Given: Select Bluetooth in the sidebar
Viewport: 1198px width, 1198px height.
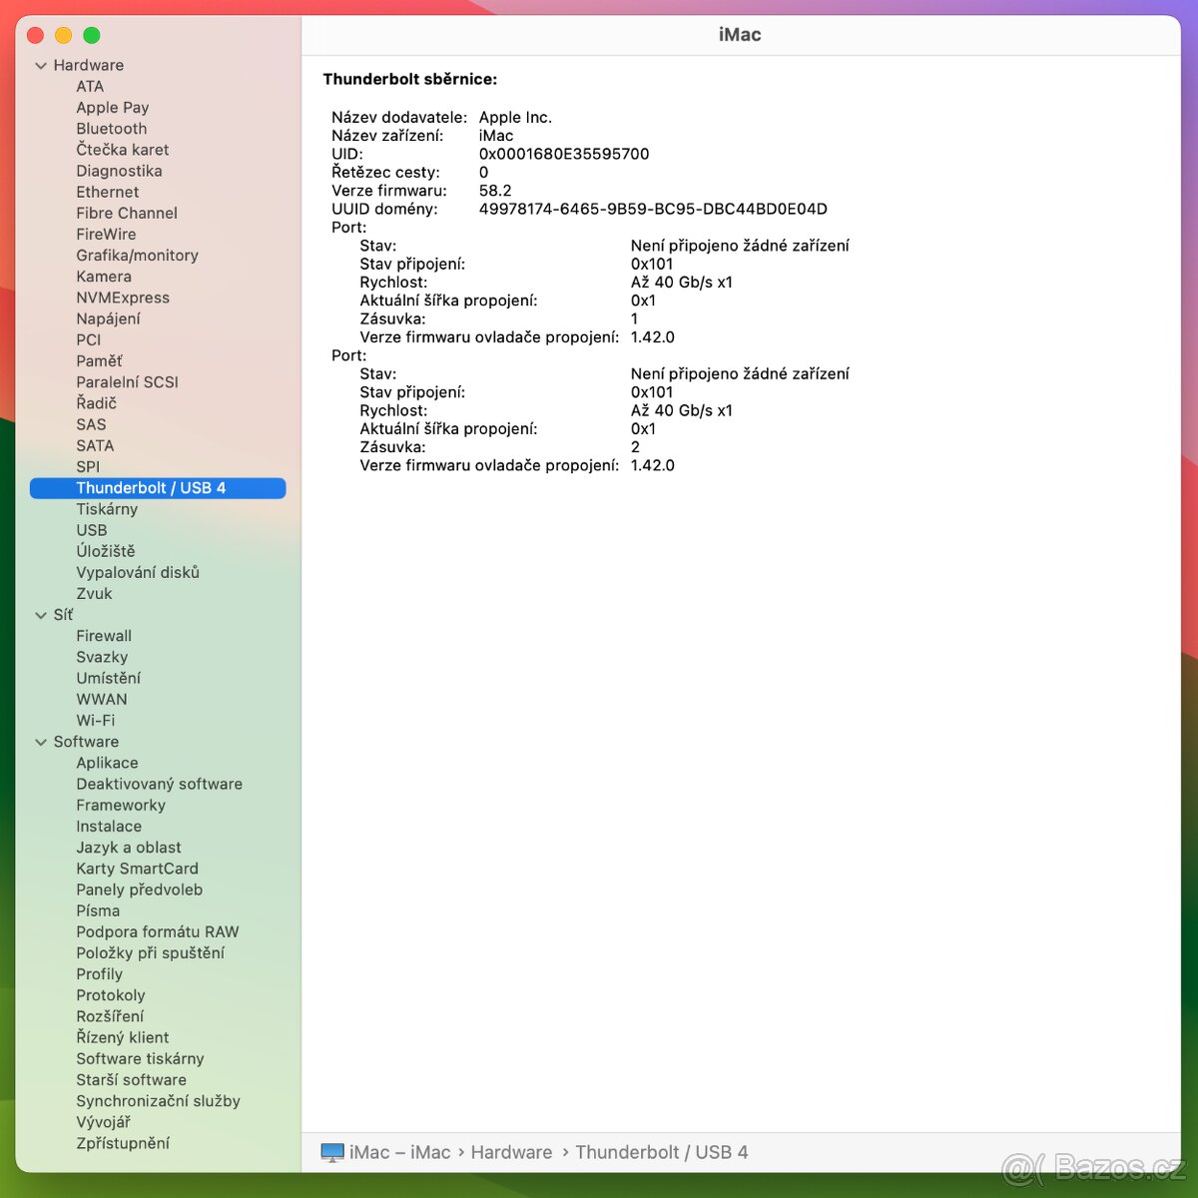Looking at the screenshot, I should [111, 129].
